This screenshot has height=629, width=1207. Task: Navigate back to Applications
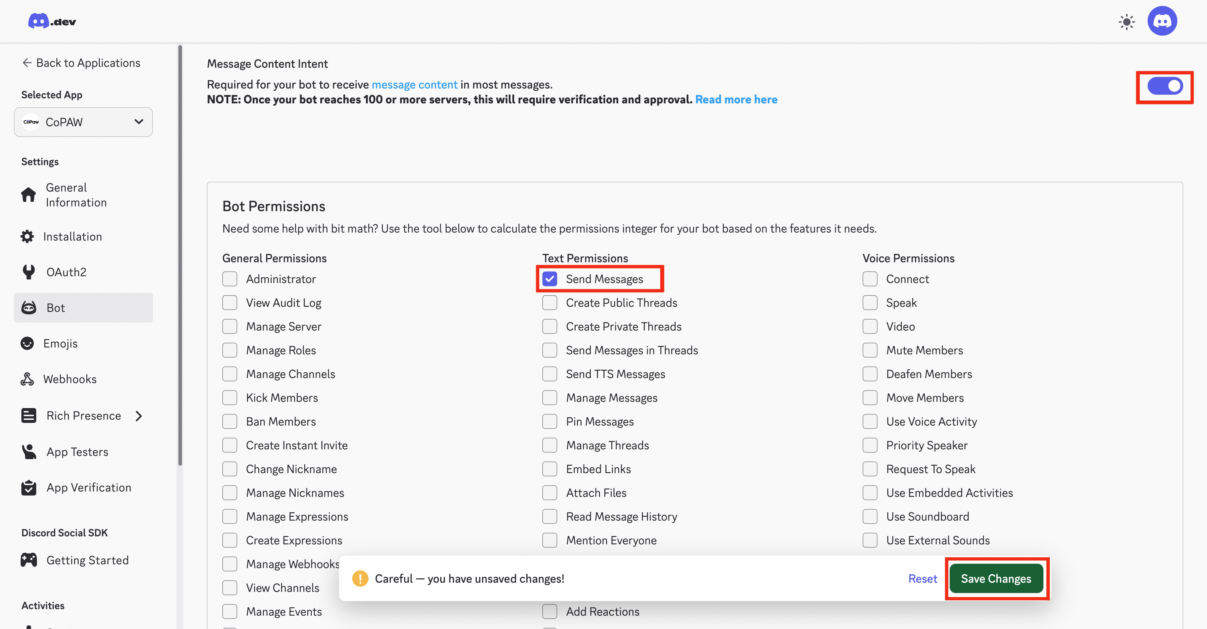(80, 62)
